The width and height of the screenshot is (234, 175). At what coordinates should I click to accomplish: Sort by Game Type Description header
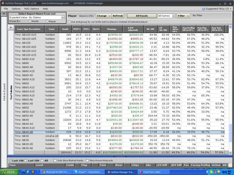29,29
